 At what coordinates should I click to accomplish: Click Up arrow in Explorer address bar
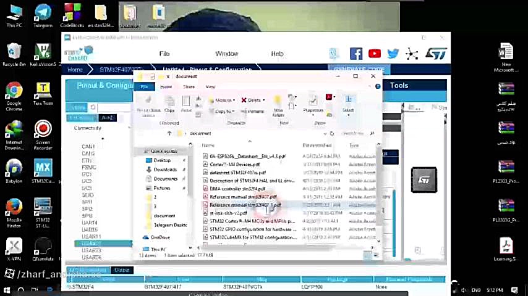coord(169,133)
